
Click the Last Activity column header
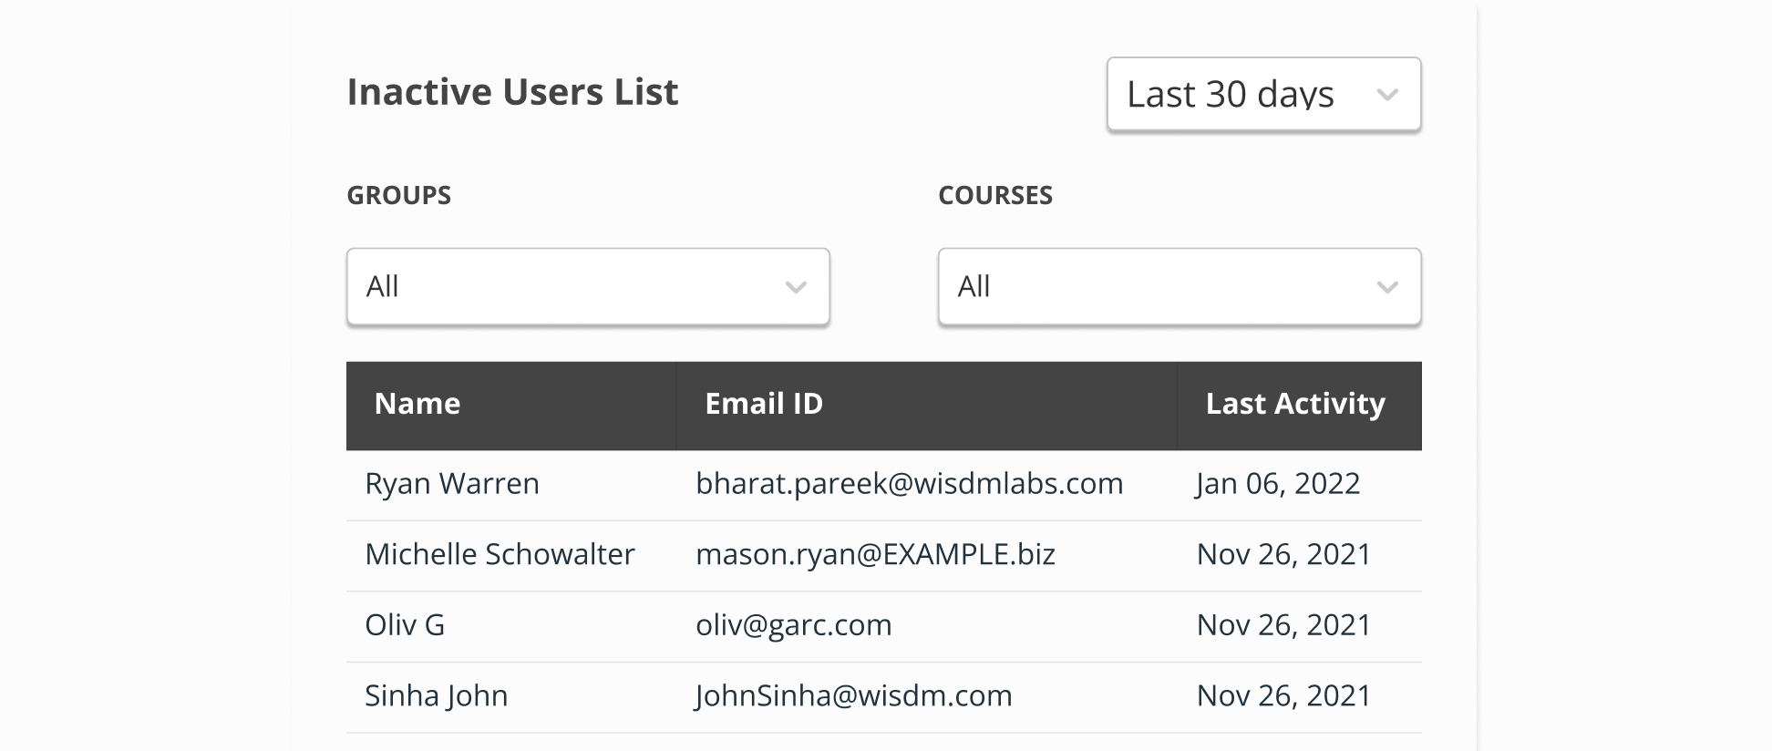(1294, 404)
